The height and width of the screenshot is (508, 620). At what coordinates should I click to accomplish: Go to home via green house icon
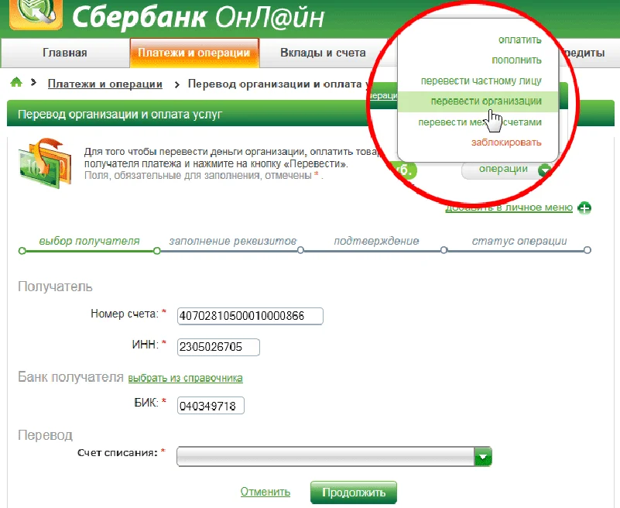click(x=16, y=82)
